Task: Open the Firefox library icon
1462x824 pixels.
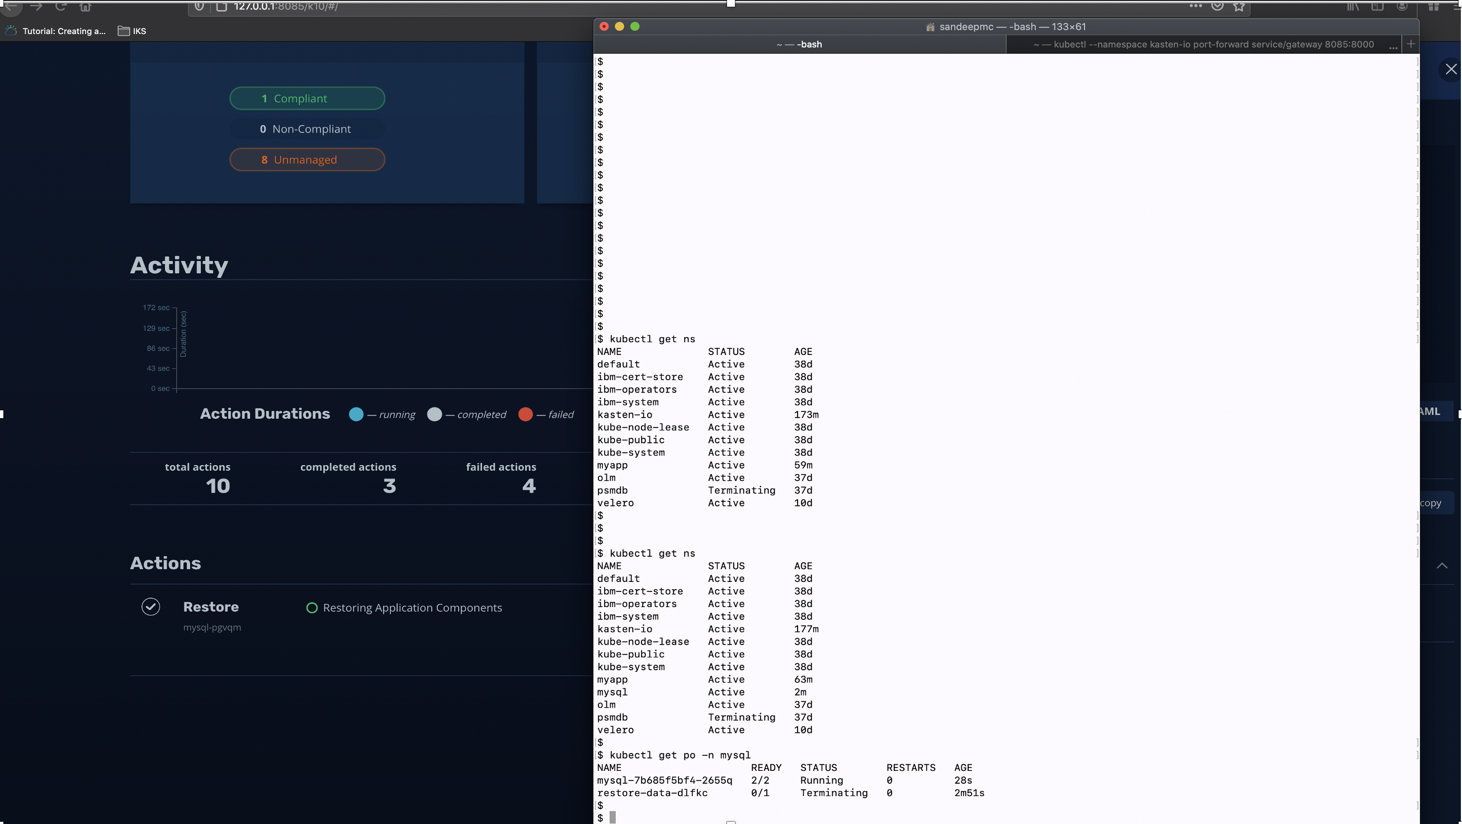Action: pos(1353,7)
